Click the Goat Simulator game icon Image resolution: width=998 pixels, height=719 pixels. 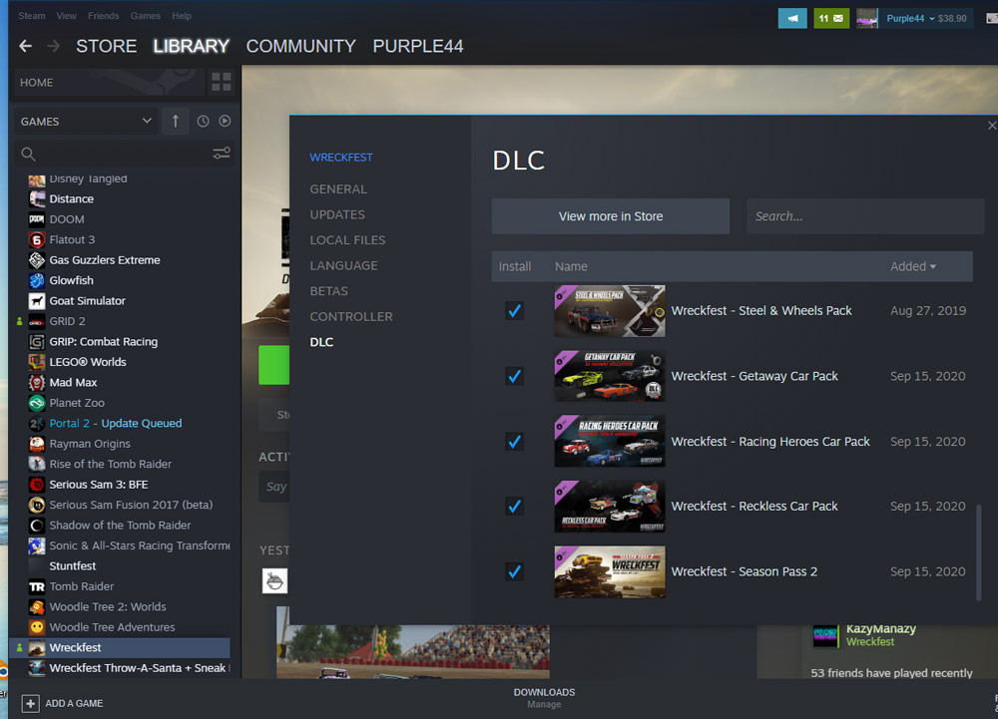pyautogui.click(x=37, y=301)
